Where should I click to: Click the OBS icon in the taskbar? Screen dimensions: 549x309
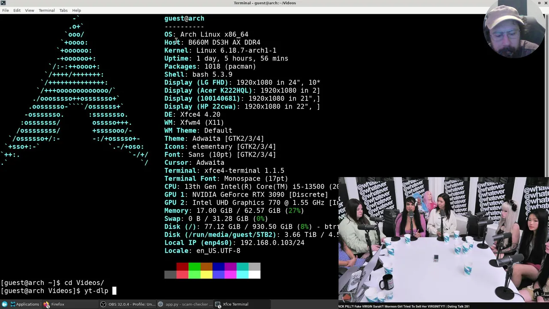[103, 304]
